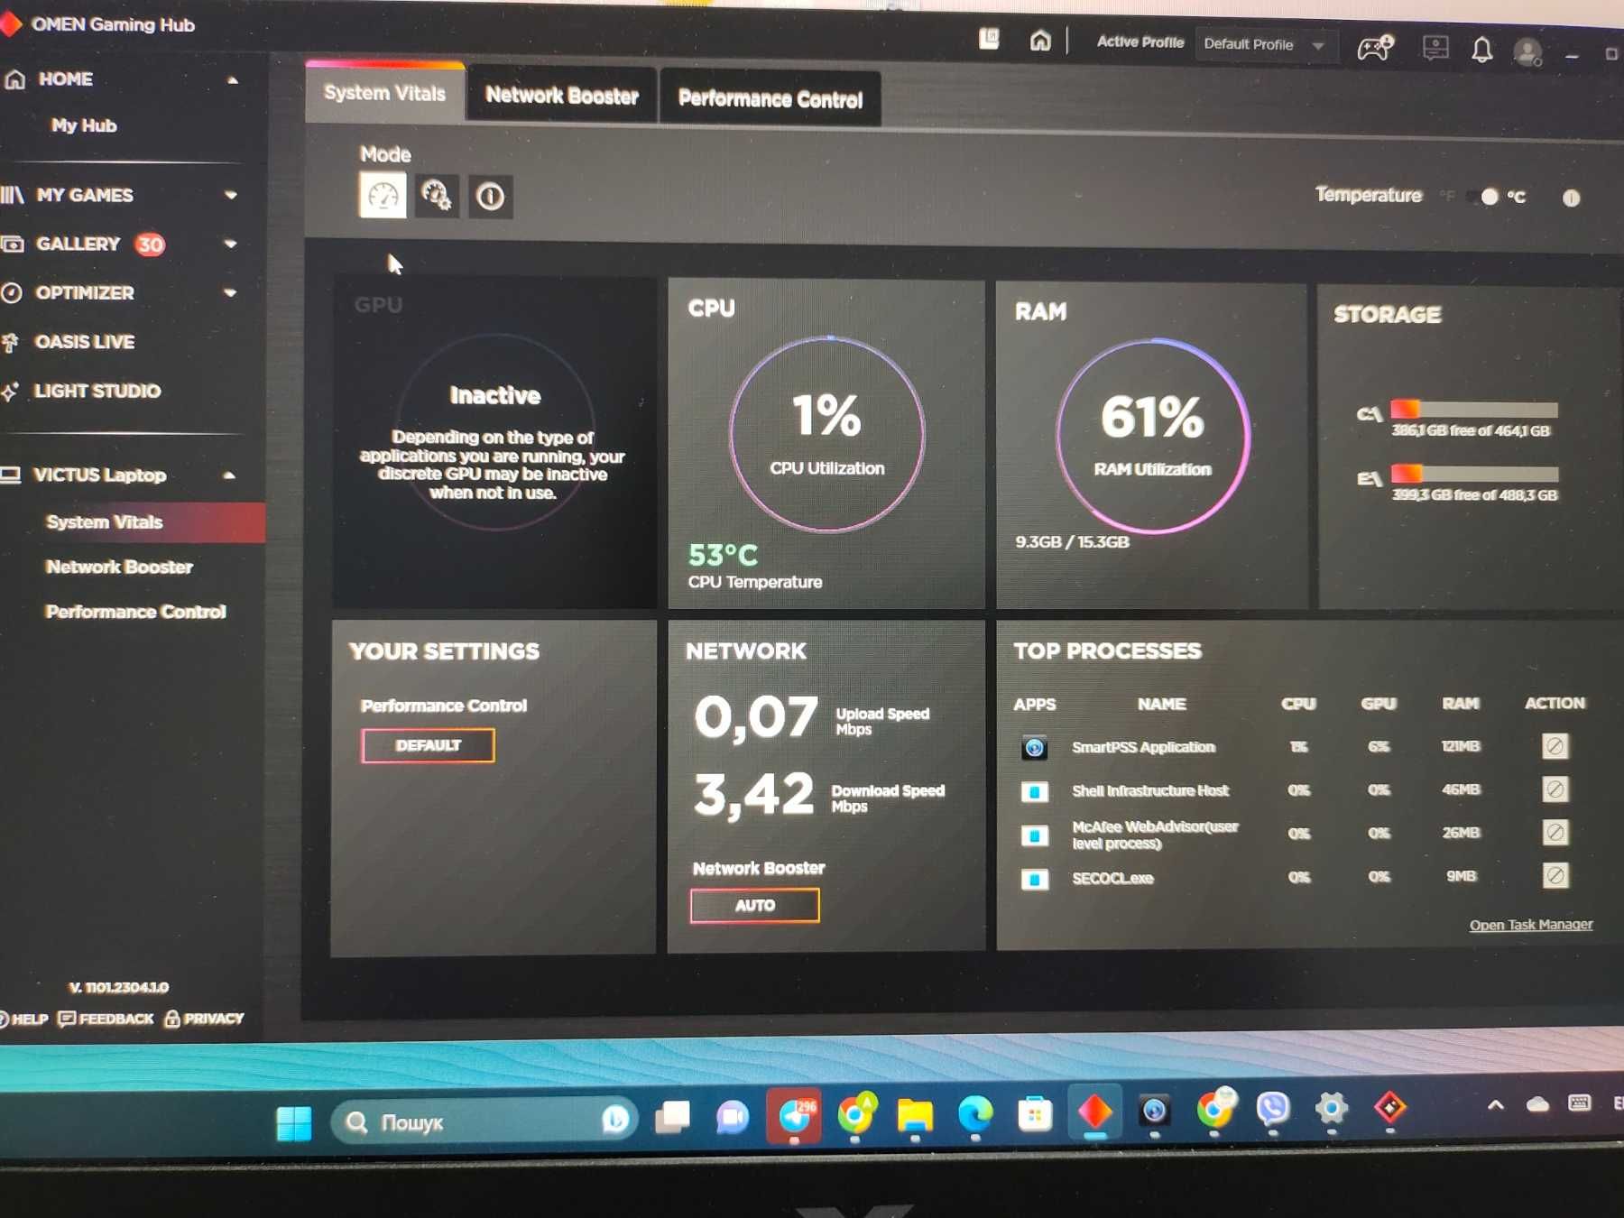Open Windows Start menu
Image resolution: width=1624 pixels, height=1218 pixels.
[x=294, y=1122]
